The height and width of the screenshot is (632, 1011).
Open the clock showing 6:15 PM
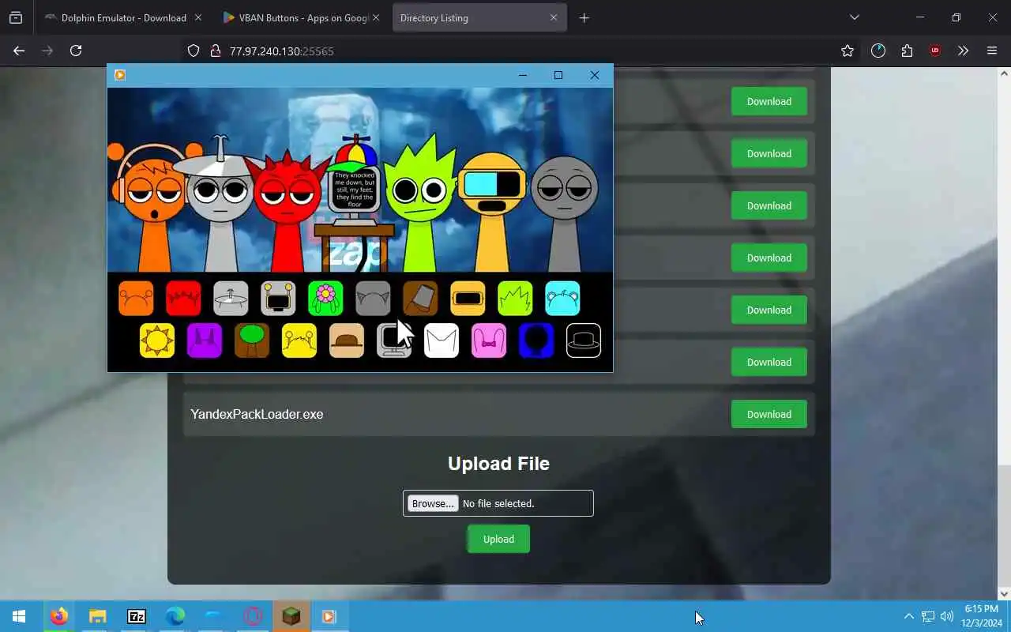[x=982, y=616]
